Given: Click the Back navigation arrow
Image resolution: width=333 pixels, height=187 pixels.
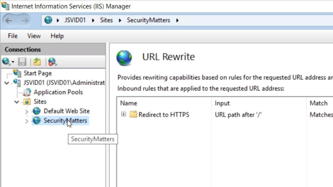Looking at the screenshot, I should (9, 21).
